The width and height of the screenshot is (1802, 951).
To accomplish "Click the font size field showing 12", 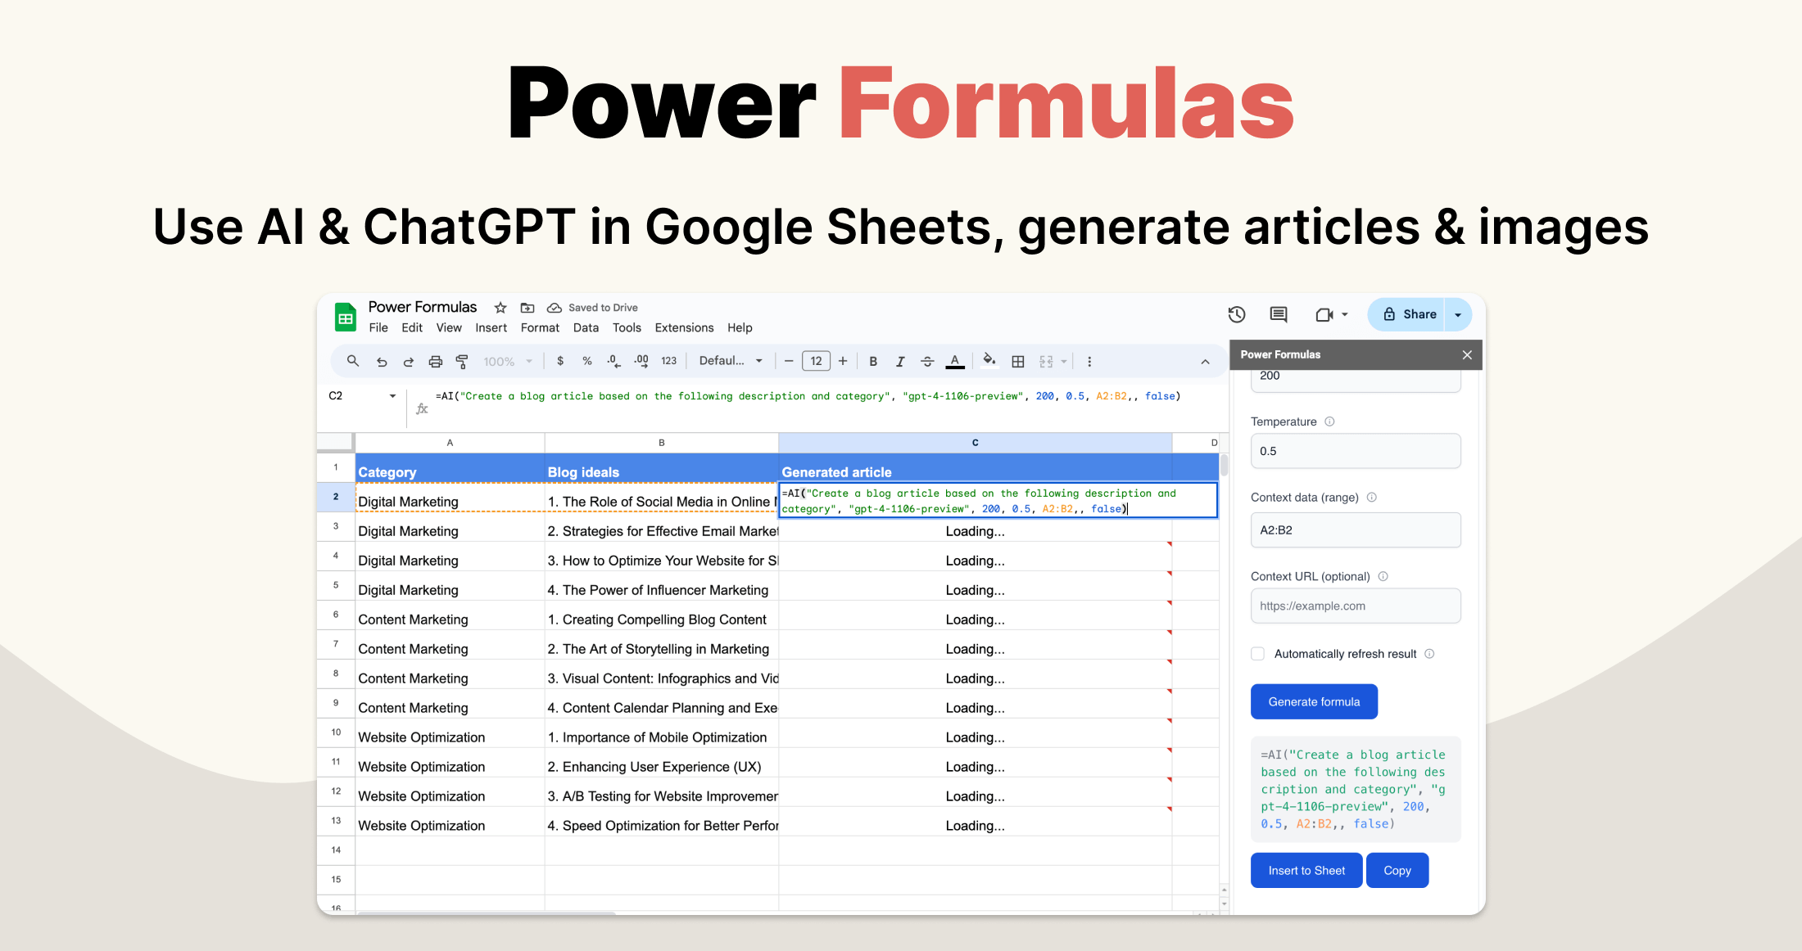I will [816, 361].
